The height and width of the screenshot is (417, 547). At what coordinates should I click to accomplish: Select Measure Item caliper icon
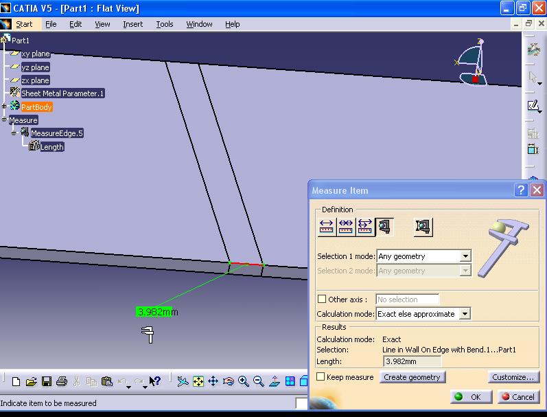[x=384, y=227]
